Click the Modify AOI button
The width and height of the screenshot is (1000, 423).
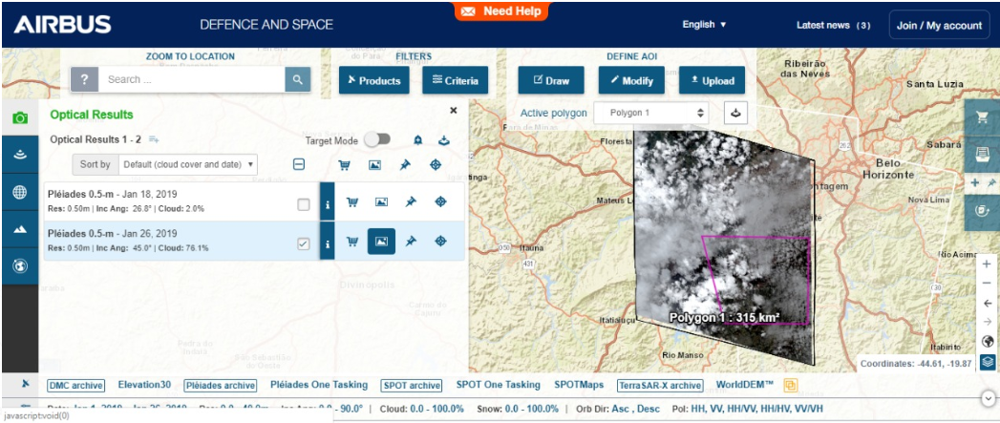(x=631, y=80)
